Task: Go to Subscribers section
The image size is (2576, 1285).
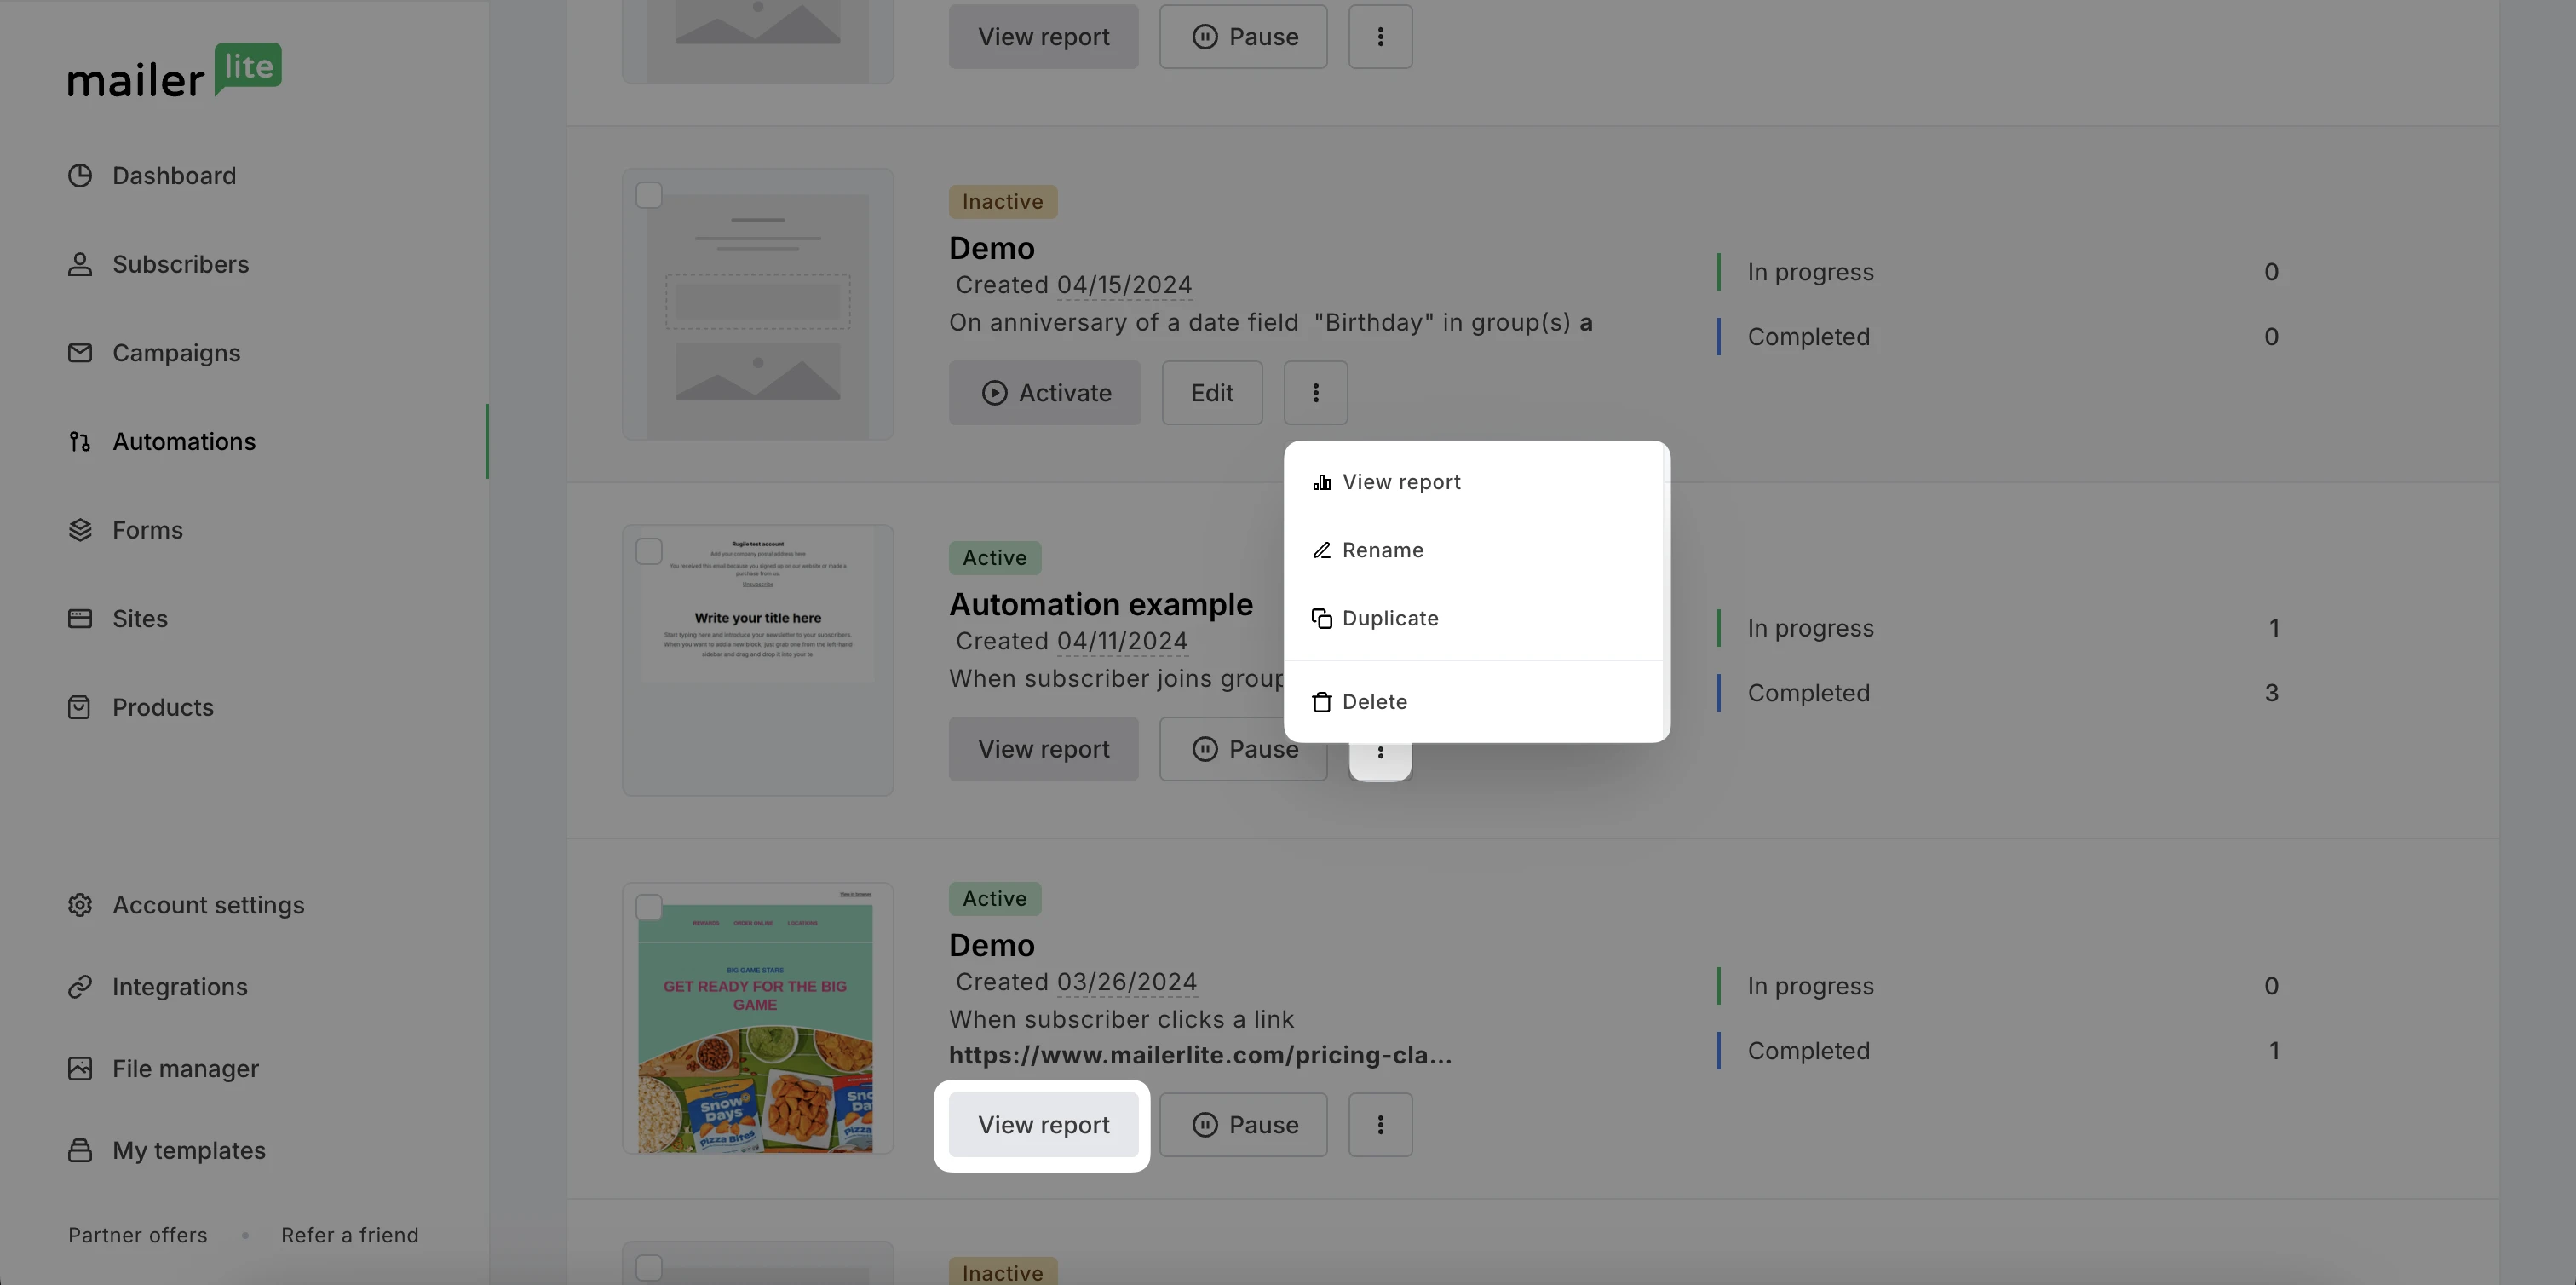Action: click(158, 265)
